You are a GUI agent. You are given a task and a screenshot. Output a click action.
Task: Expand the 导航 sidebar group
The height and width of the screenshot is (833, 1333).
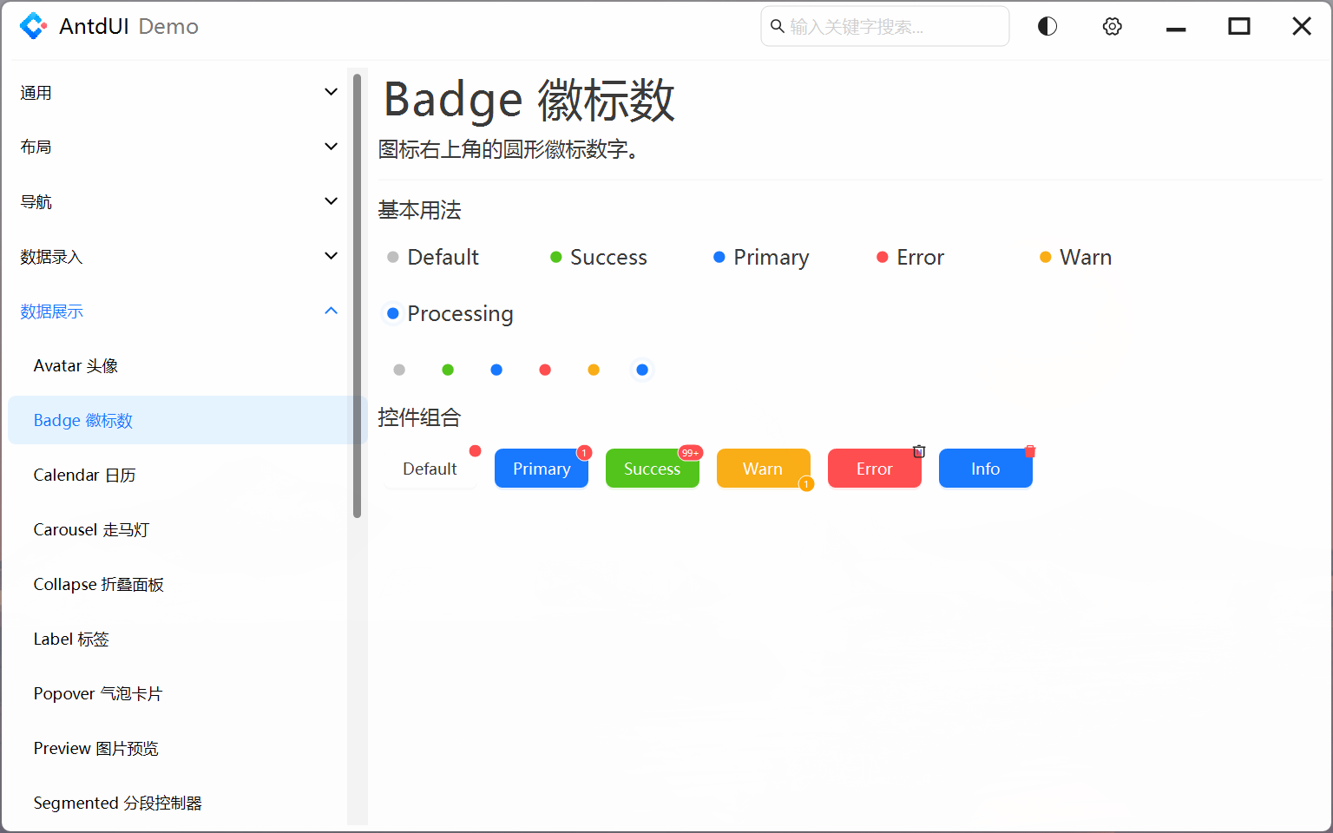pos(331,201)
